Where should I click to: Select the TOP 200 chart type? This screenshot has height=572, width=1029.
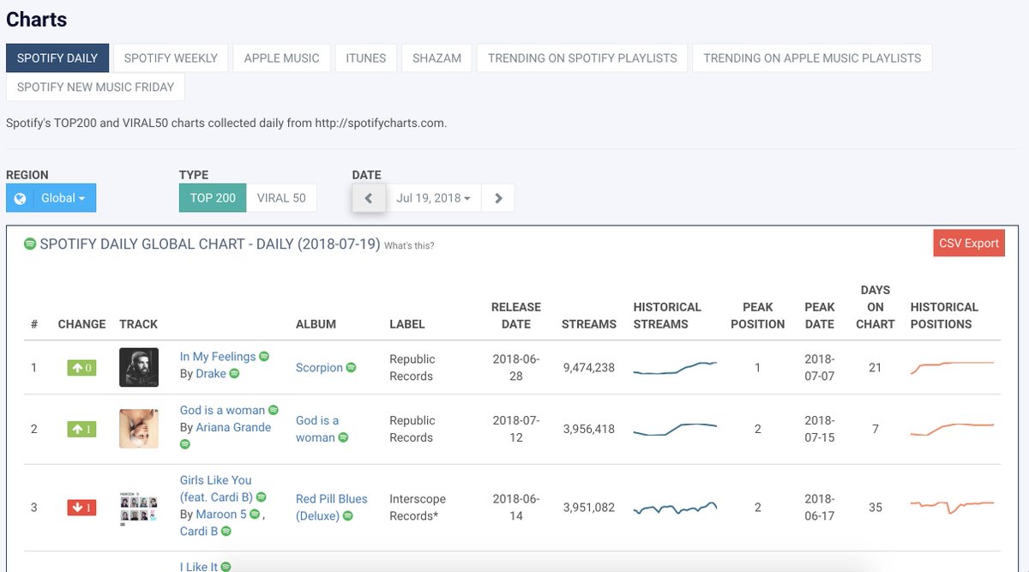point(213,198)
